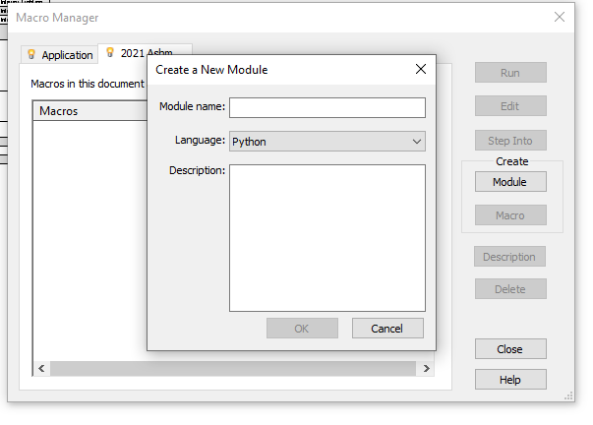Image resolution: width=593 pixels, height=425 pixels.
Task: Close the Macro Manager via Close button
Action: pyautogui.click(x=510, y=349)
